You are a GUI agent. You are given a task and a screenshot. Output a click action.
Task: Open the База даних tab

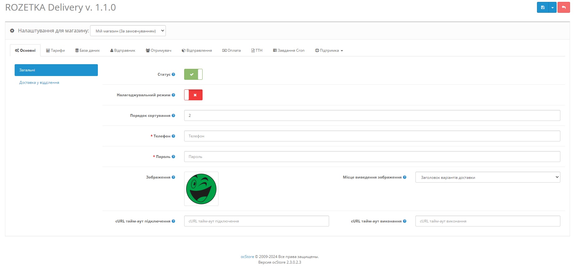(88, 50)
